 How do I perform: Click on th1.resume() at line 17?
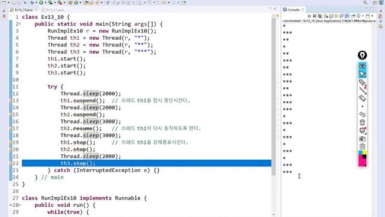coord(81,128)
